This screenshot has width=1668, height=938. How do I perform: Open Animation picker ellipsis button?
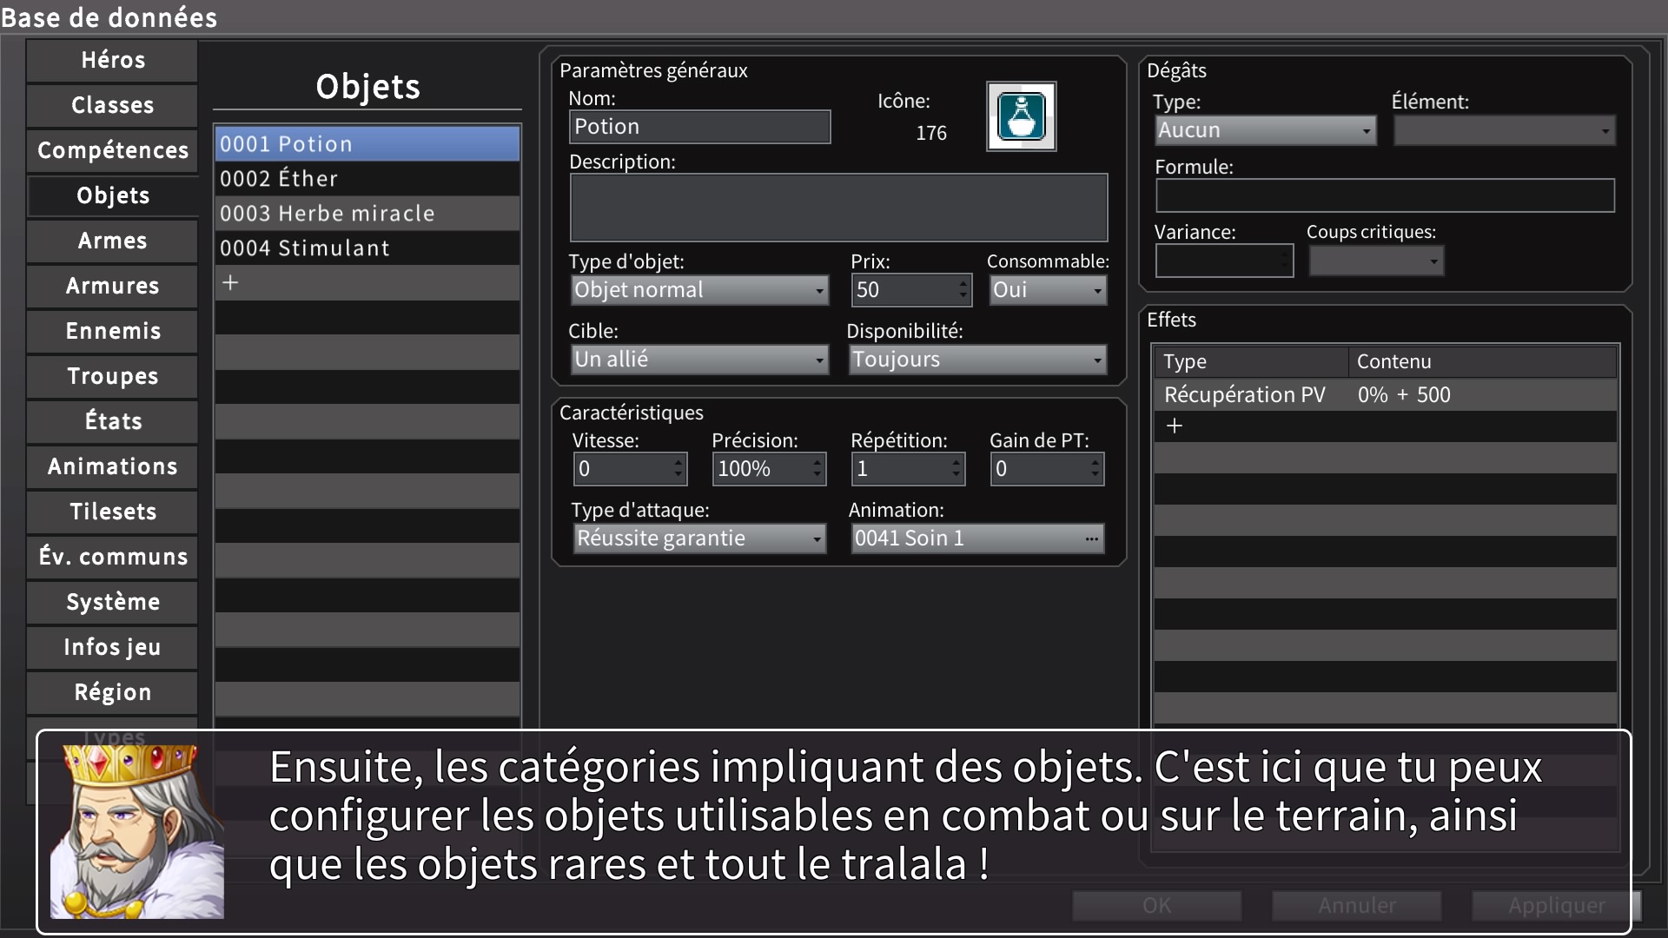tap(1092, 538)
